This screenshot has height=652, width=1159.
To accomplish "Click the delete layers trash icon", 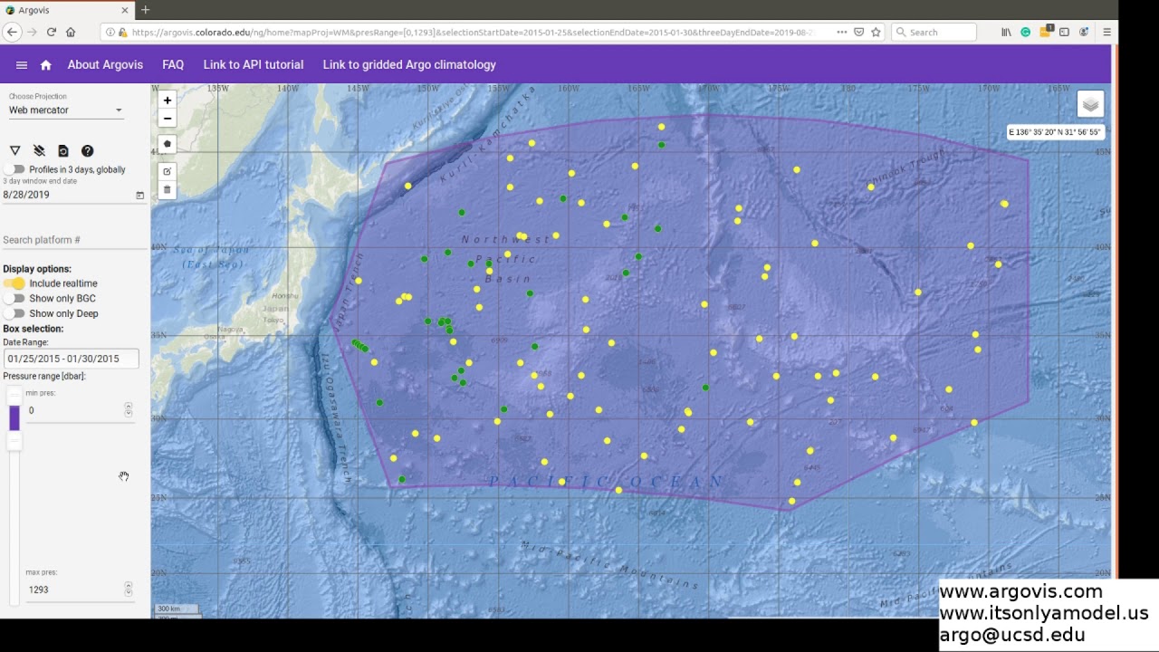I will click(167, 189).
